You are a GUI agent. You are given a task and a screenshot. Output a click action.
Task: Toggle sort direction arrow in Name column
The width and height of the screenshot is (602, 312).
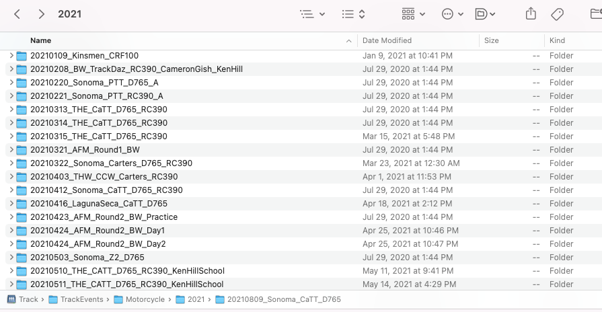(x=348, y=41)
